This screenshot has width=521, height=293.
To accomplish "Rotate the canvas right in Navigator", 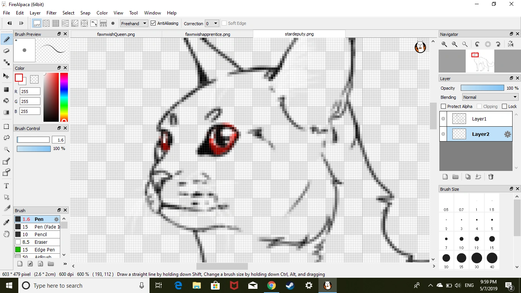I will coord(498,44).
